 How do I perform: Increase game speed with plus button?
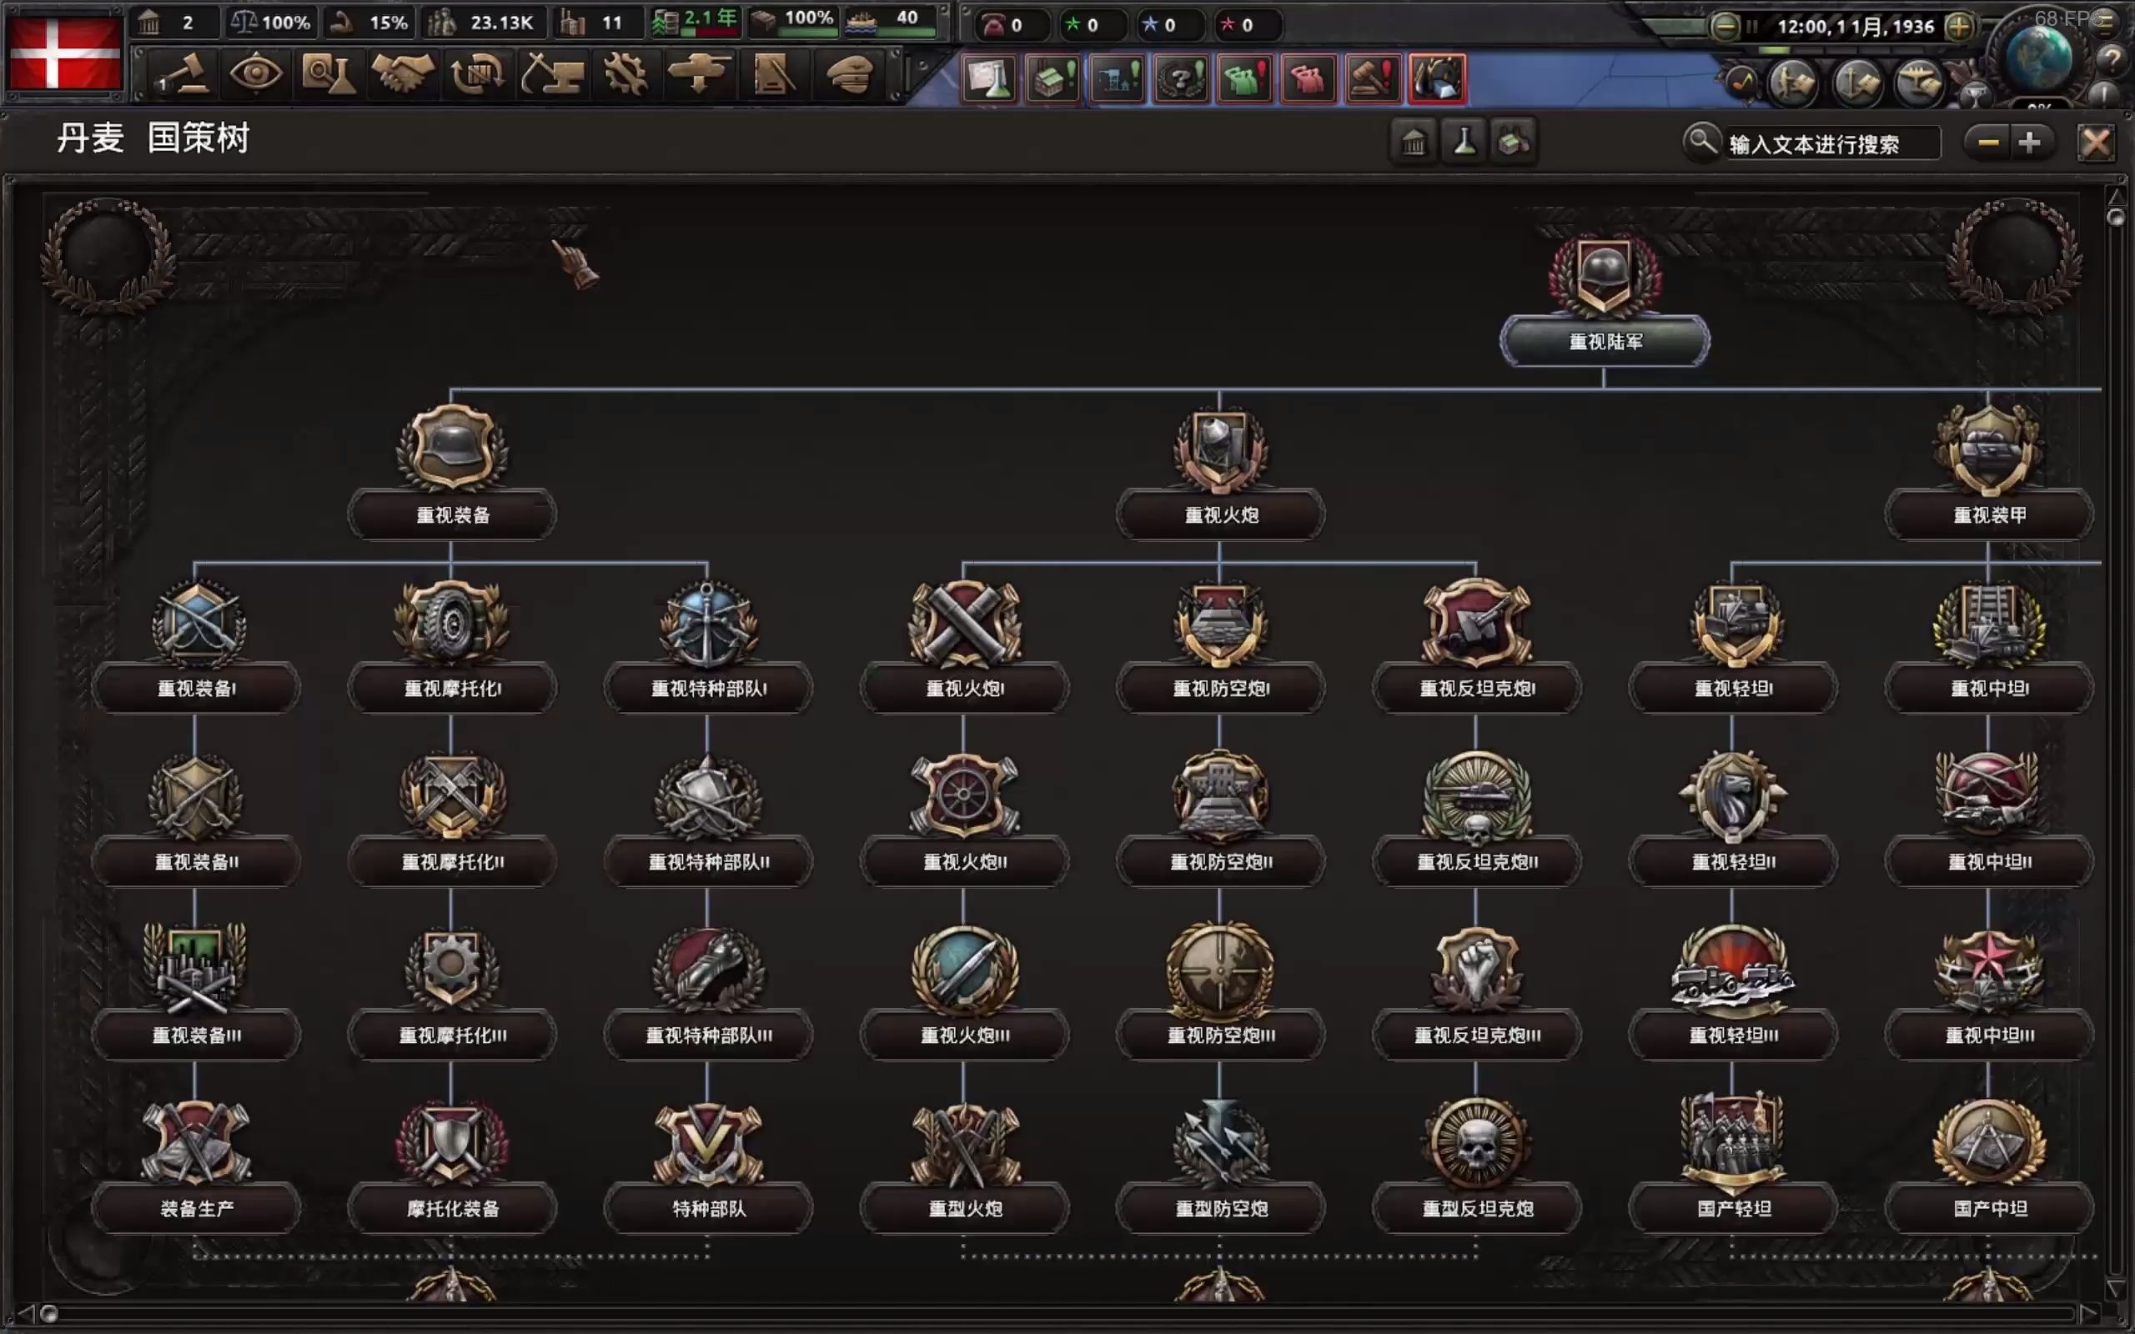point(1958,27)
